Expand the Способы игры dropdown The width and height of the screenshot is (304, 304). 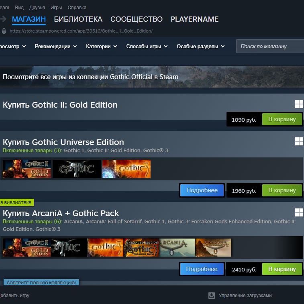pyautogui.click(x=147, y=46)
